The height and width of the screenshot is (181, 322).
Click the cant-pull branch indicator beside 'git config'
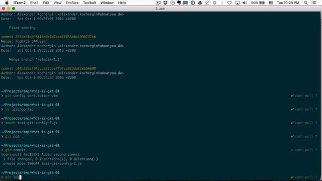(x=304, y=96)
